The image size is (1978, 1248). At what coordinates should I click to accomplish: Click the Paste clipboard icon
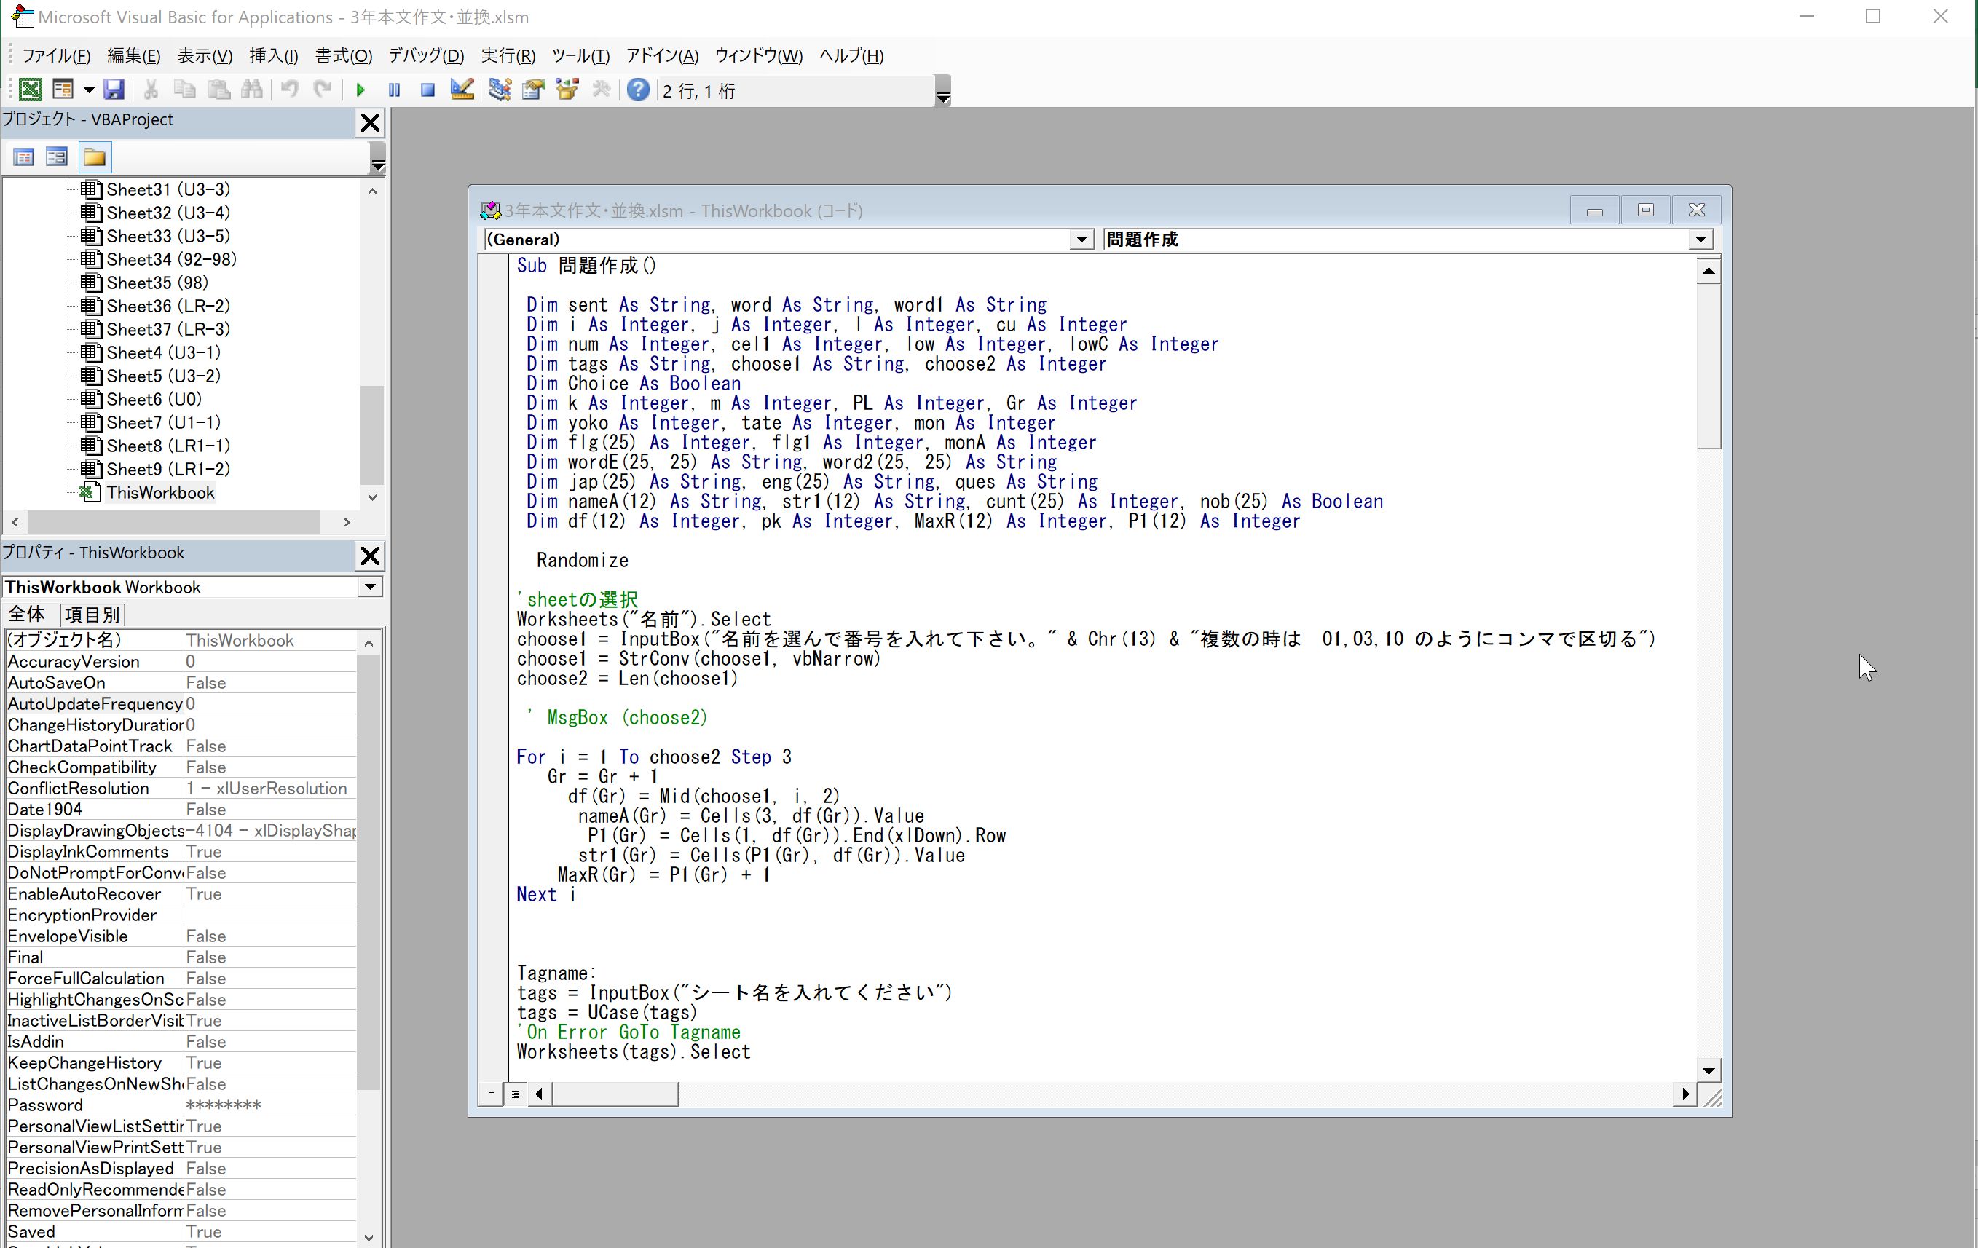point(218,90)
